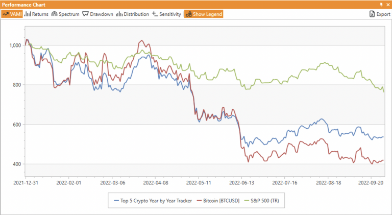Image resolution: width=392 pixels, height=215 pixels.
Task: Toggle the Show Legend button
Action: coord(204,14)
